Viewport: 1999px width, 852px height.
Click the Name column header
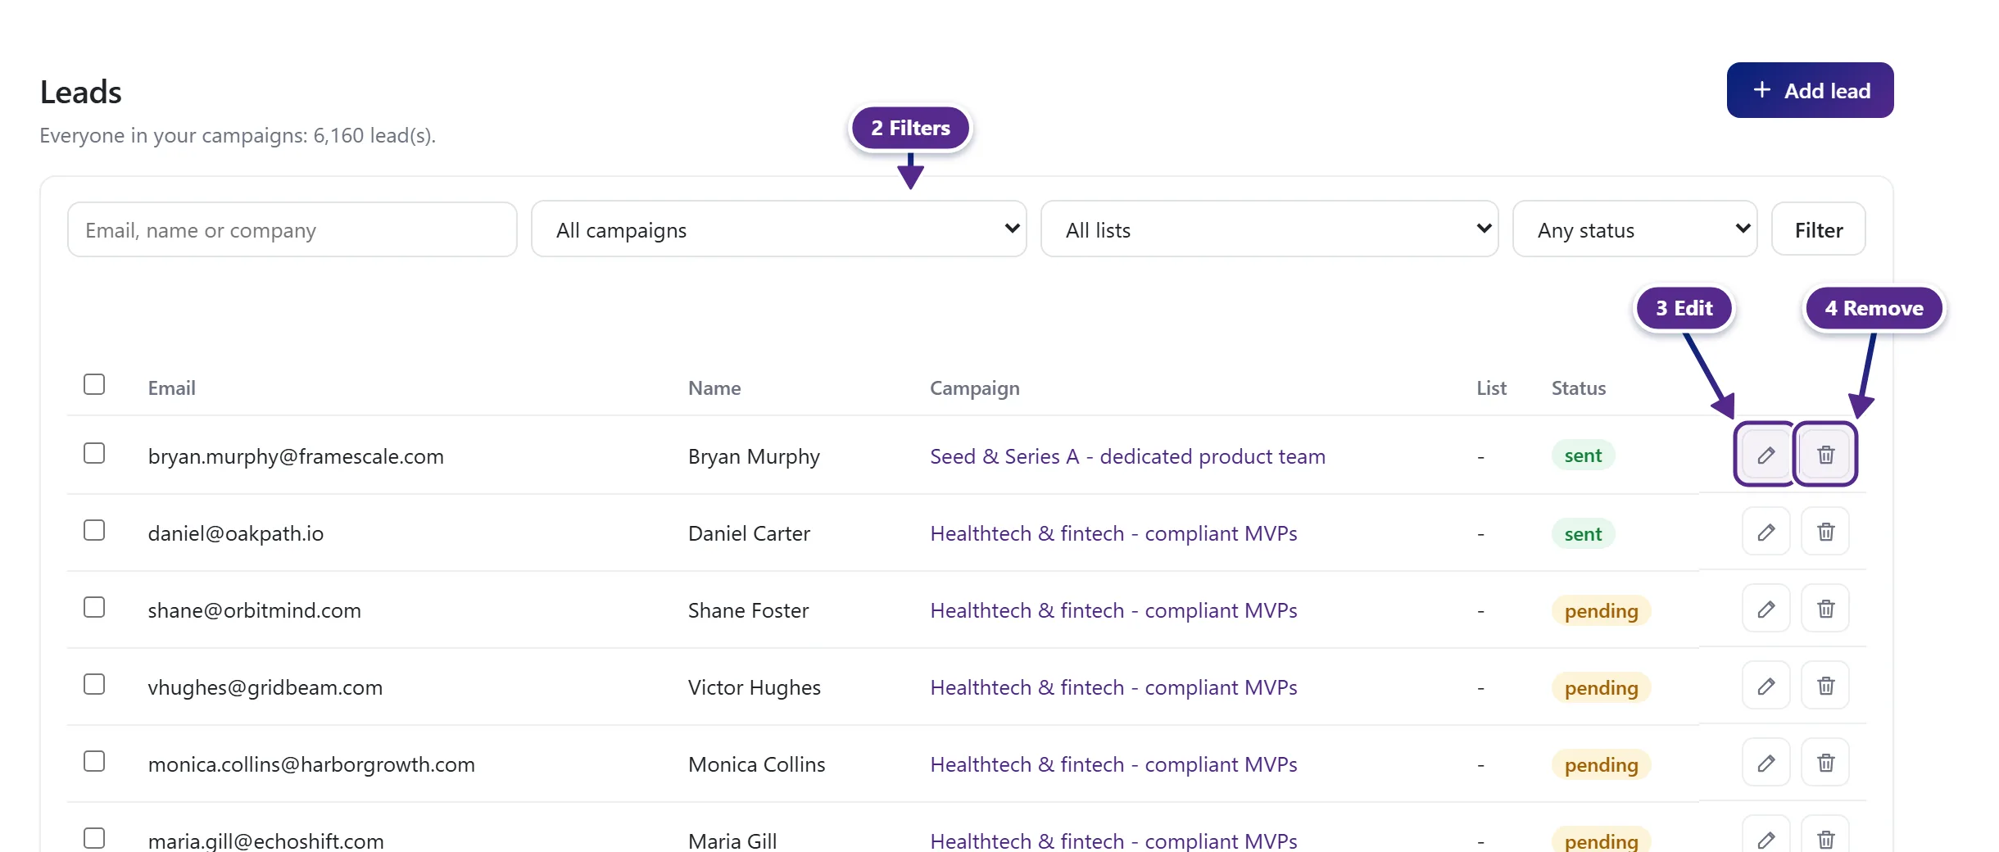714,388
